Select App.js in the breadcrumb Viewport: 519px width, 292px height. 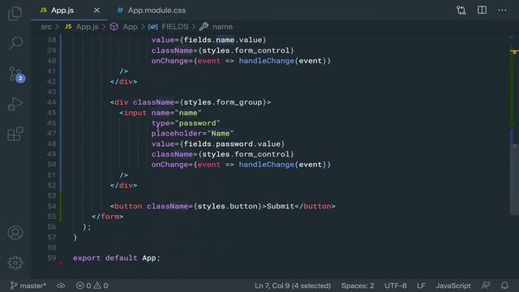[87, 27]
